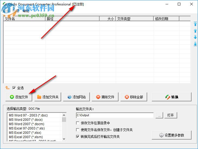Click the output type list's scroll-up arrow
The image size is (198, 149).
64,115
